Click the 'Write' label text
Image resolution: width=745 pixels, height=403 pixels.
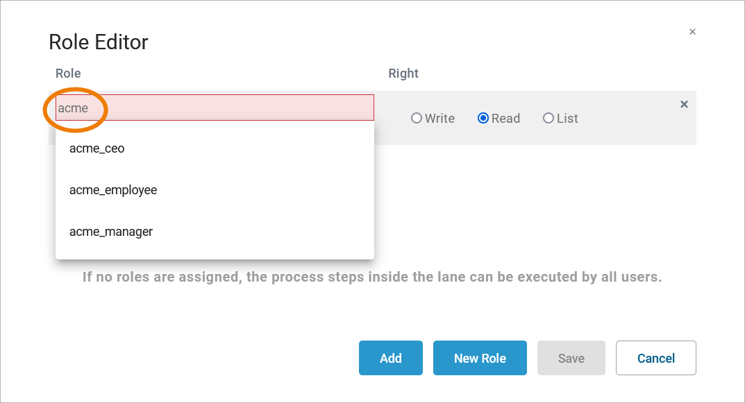[x=440, y=119]
